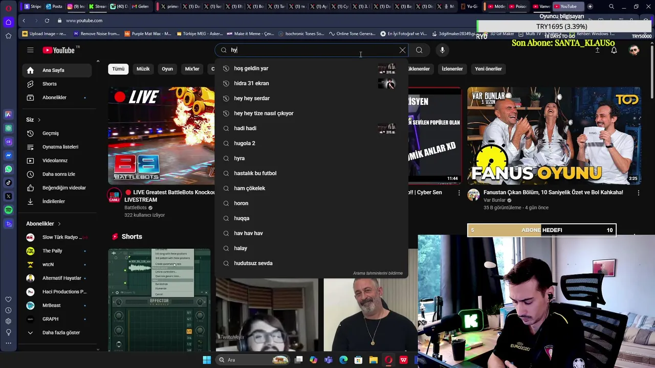Open the X icon in Opera sidebar
Image resolution: width=655 pixels, height=368 pixels.
tap(8, 196)
